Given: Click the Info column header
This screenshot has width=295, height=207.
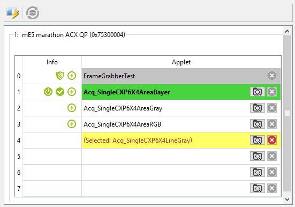Looking at the screenshot, I should tap(52, 62).
